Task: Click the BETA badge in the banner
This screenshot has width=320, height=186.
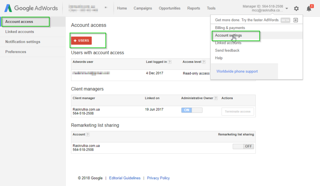Action: 285,20
